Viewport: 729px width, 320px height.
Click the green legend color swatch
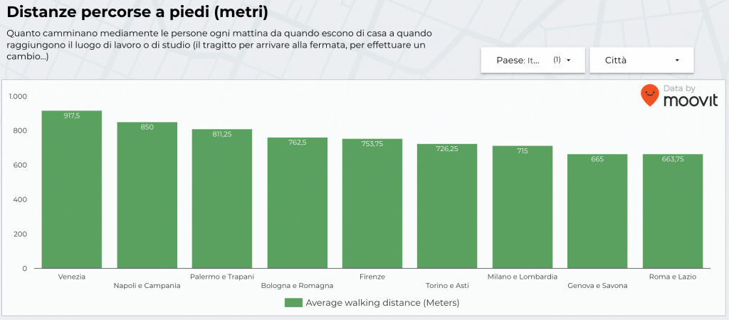(x=293, y=303)
